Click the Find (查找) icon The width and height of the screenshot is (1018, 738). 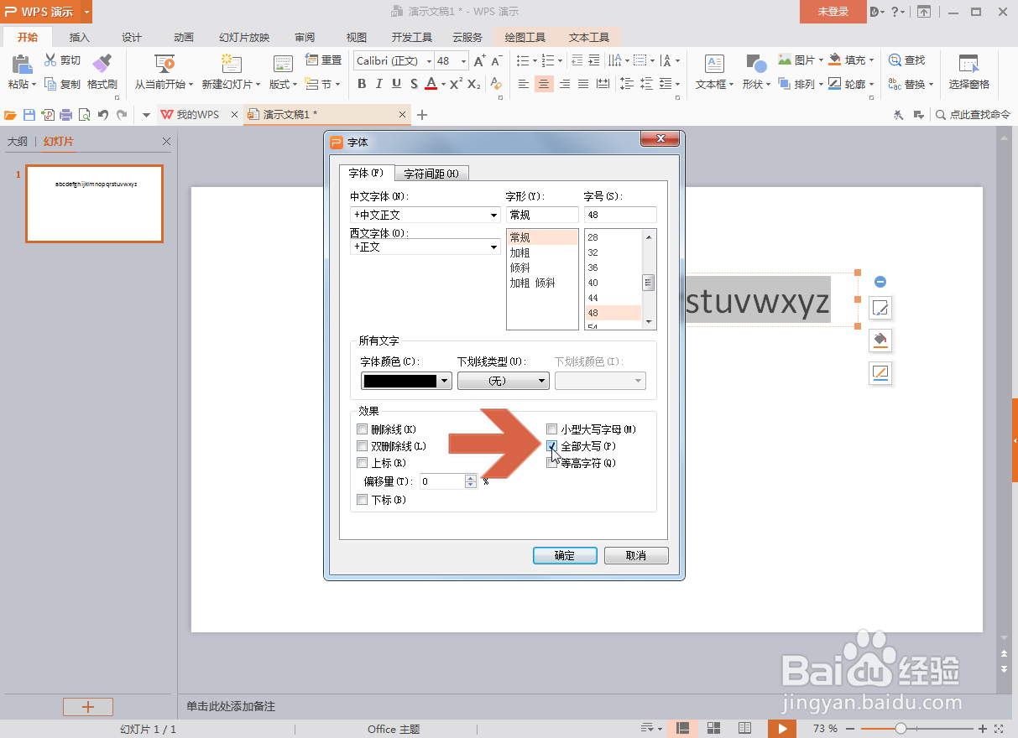[x=895, y=60]
